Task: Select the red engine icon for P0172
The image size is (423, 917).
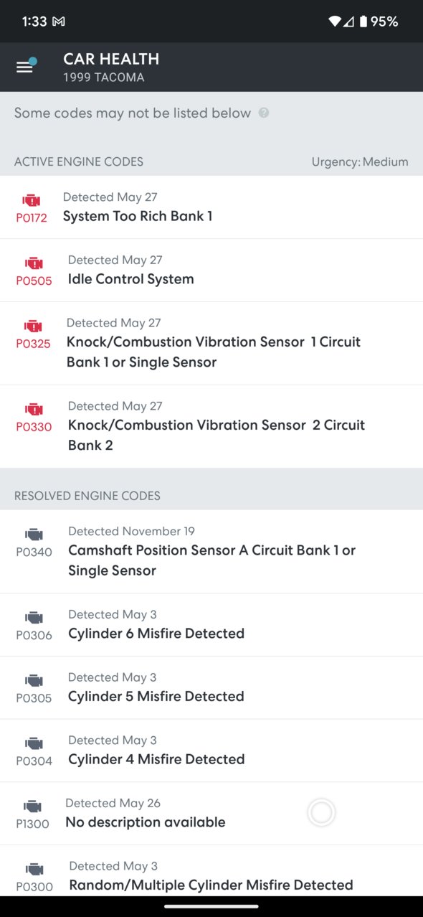Action: click(x=32, y=200)
